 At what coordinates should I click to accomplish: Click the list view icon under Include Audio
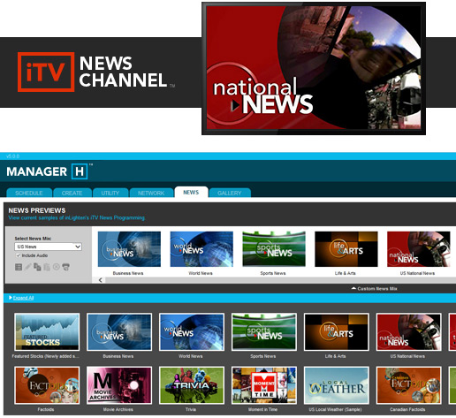pos(19,267)
